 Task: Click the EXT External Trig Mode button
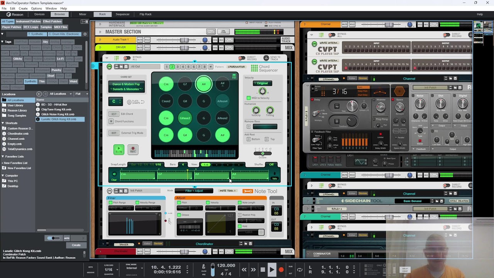coord(114,133)
